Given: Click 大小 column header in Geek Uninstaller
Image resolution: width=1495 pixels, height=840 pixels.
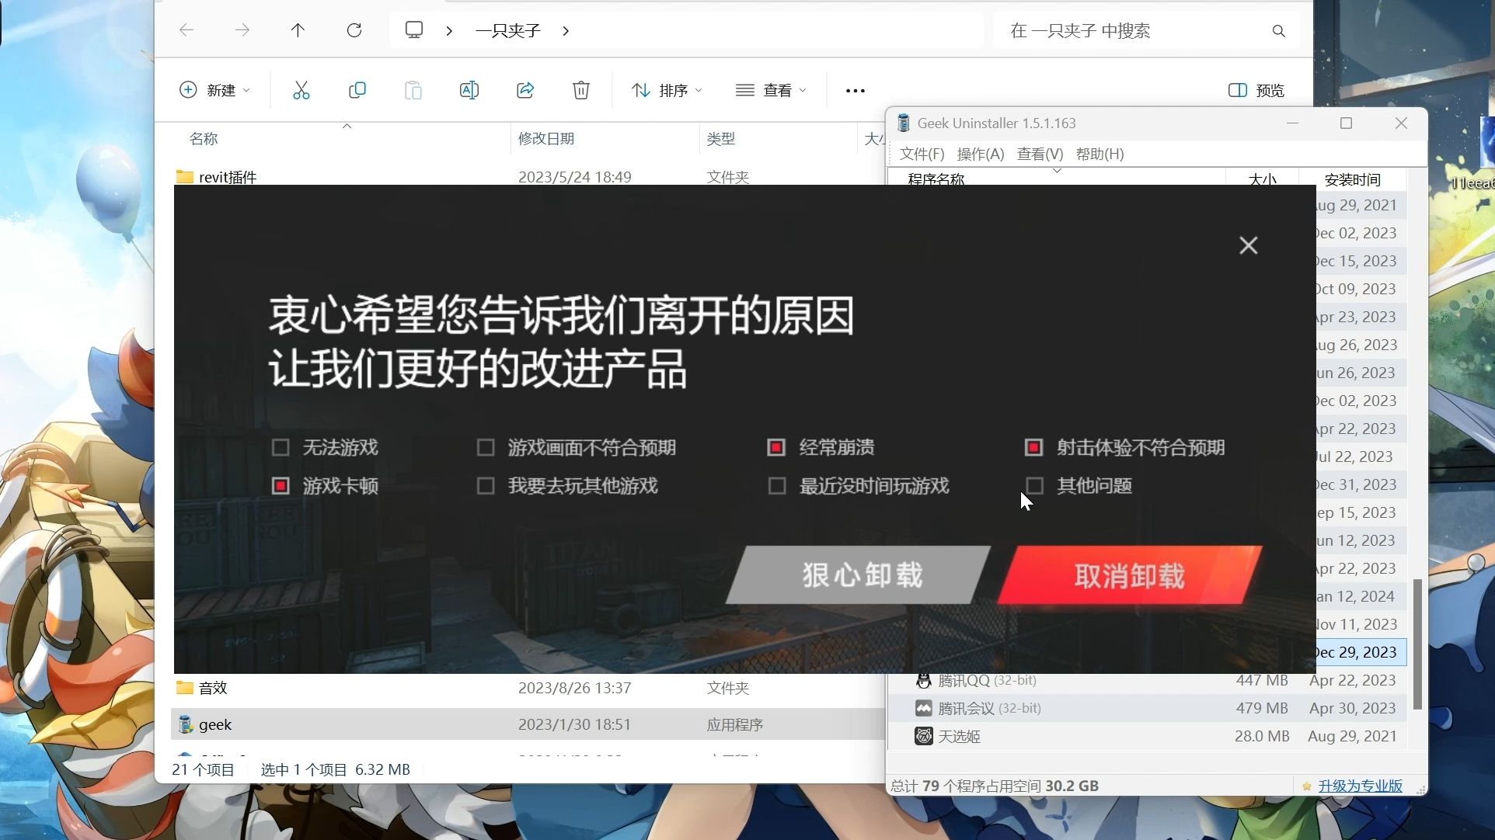Looking at the screenshot, I should tap(1263, 179).
